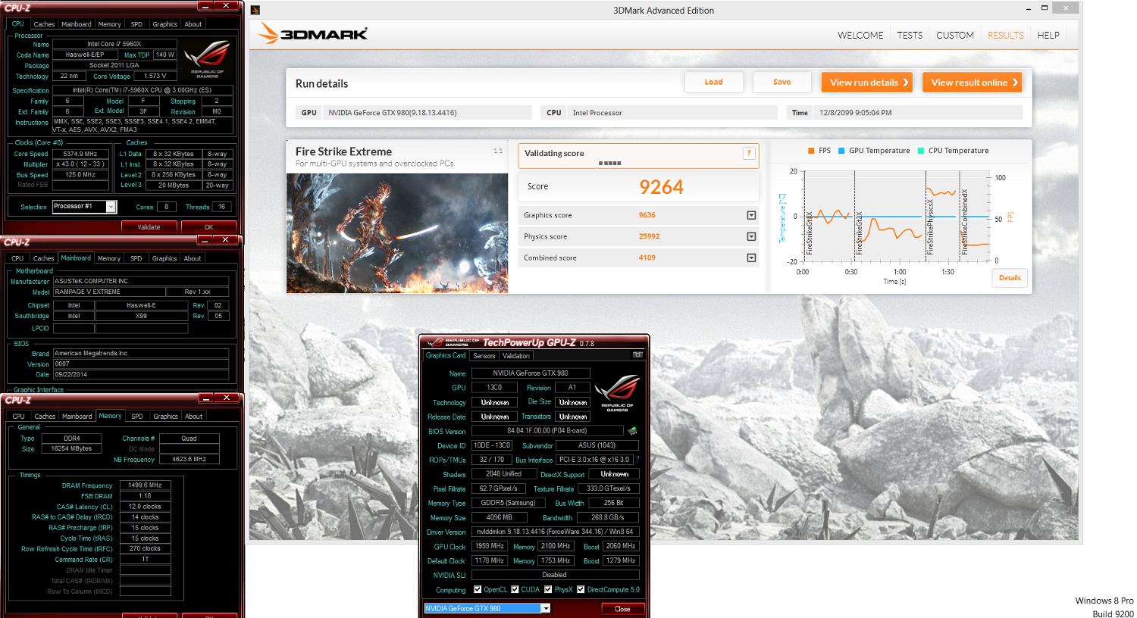Image resolution: width=1137 pixels, height=618 pixels.
Task: Click the 'Intel Processor' CPU field
Action: (672, 113)
